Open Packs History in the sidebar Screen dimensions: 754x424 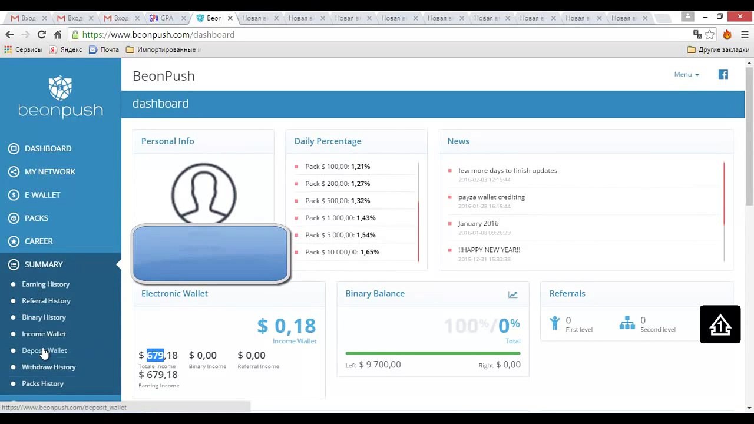(x=42, y=383)
